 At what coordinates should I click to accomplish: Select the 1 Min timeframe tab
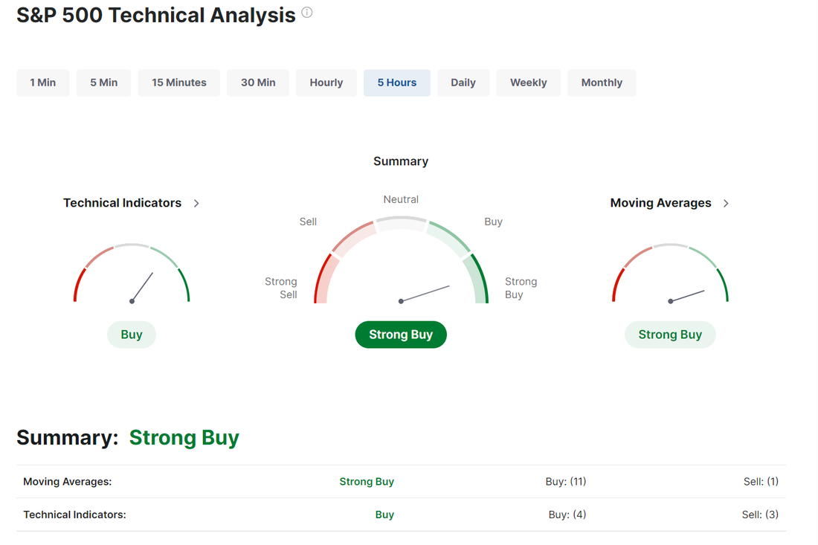point(43,83)
